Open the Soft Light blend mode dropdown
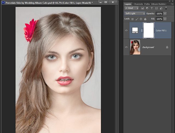Viewport: 175px width, 133px height. (135, 13)
